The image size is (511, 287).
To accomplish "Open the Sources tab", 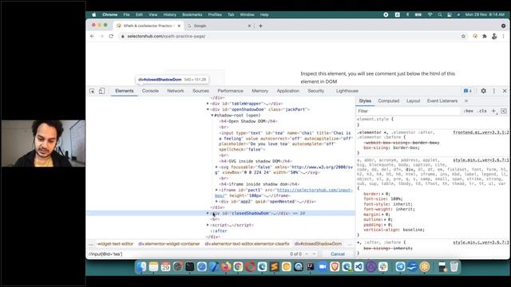I will point(200,91).
